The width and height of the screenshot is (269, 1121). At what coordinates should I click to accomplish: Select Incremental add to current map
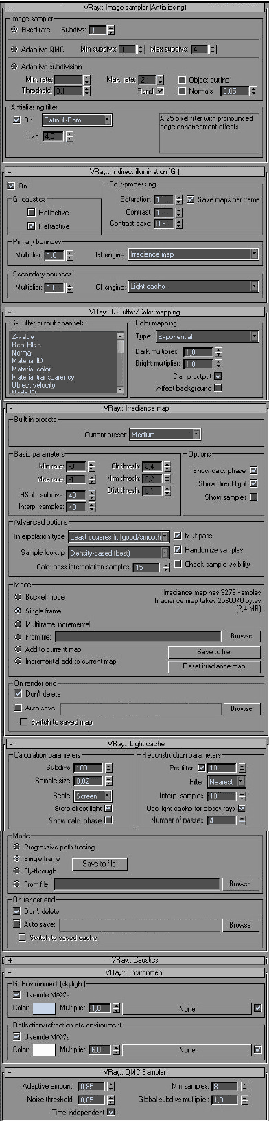tap(17, 661)
